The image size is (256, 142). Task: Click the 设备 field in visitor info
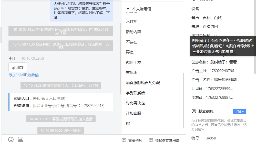click(x=199, y=9)
